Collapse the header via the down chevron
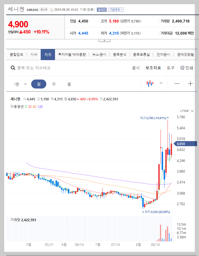199x256 pixels. [104, 40]
